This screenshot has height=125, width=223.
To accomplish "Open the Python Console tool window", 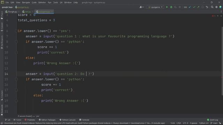I will point(67,120).
